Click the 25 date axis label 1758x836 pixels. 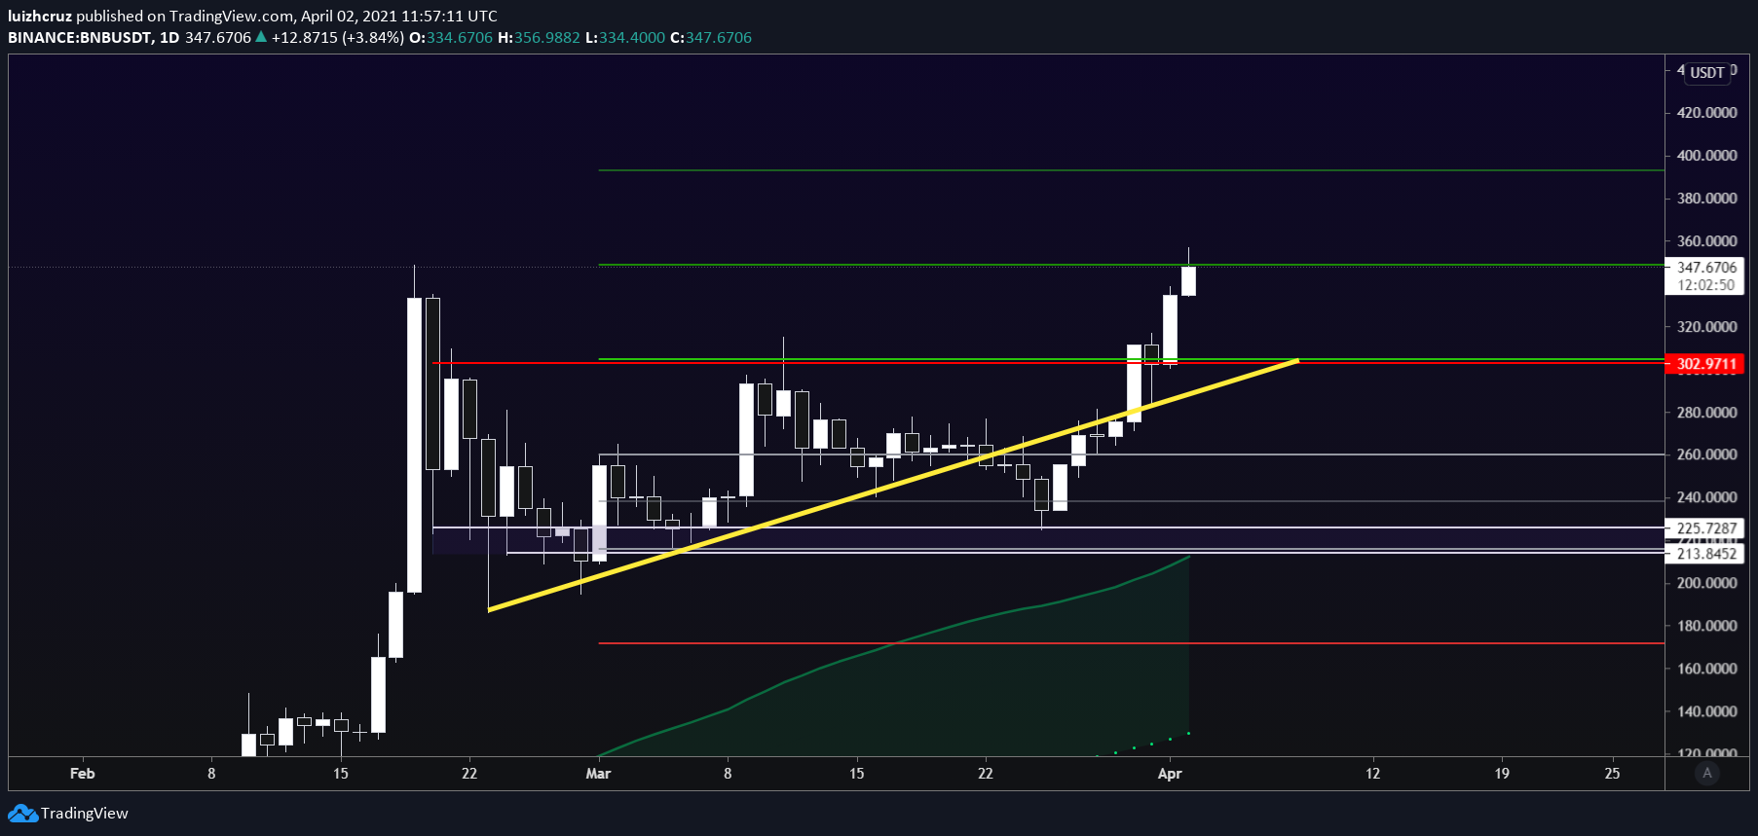1612,774
